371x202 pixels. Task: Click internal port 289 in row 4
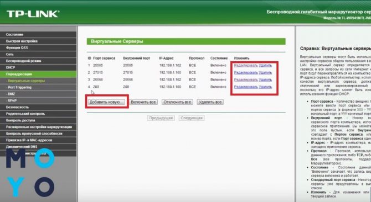(126, 87)
